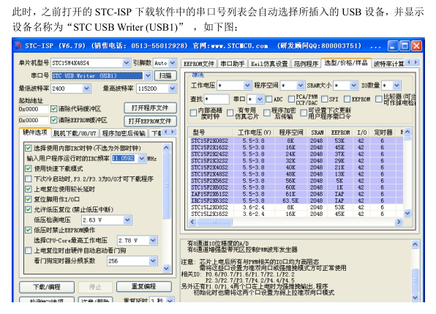Click up arrow of notes panel scrollbar
436x314 pixels.
point(415,244)
